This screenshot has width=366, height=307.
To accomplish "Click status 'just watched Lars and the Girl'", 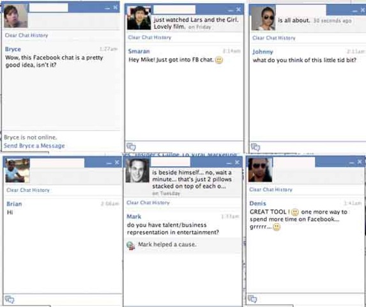I will [x=196, y=20].
